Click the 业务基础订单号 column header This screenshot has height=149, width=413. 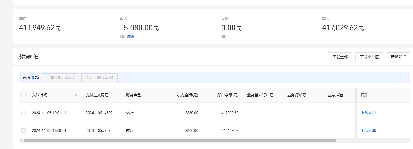(260, 95)
